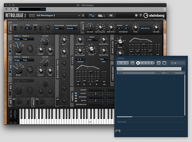Click the main Volume knob

(156, 27)
